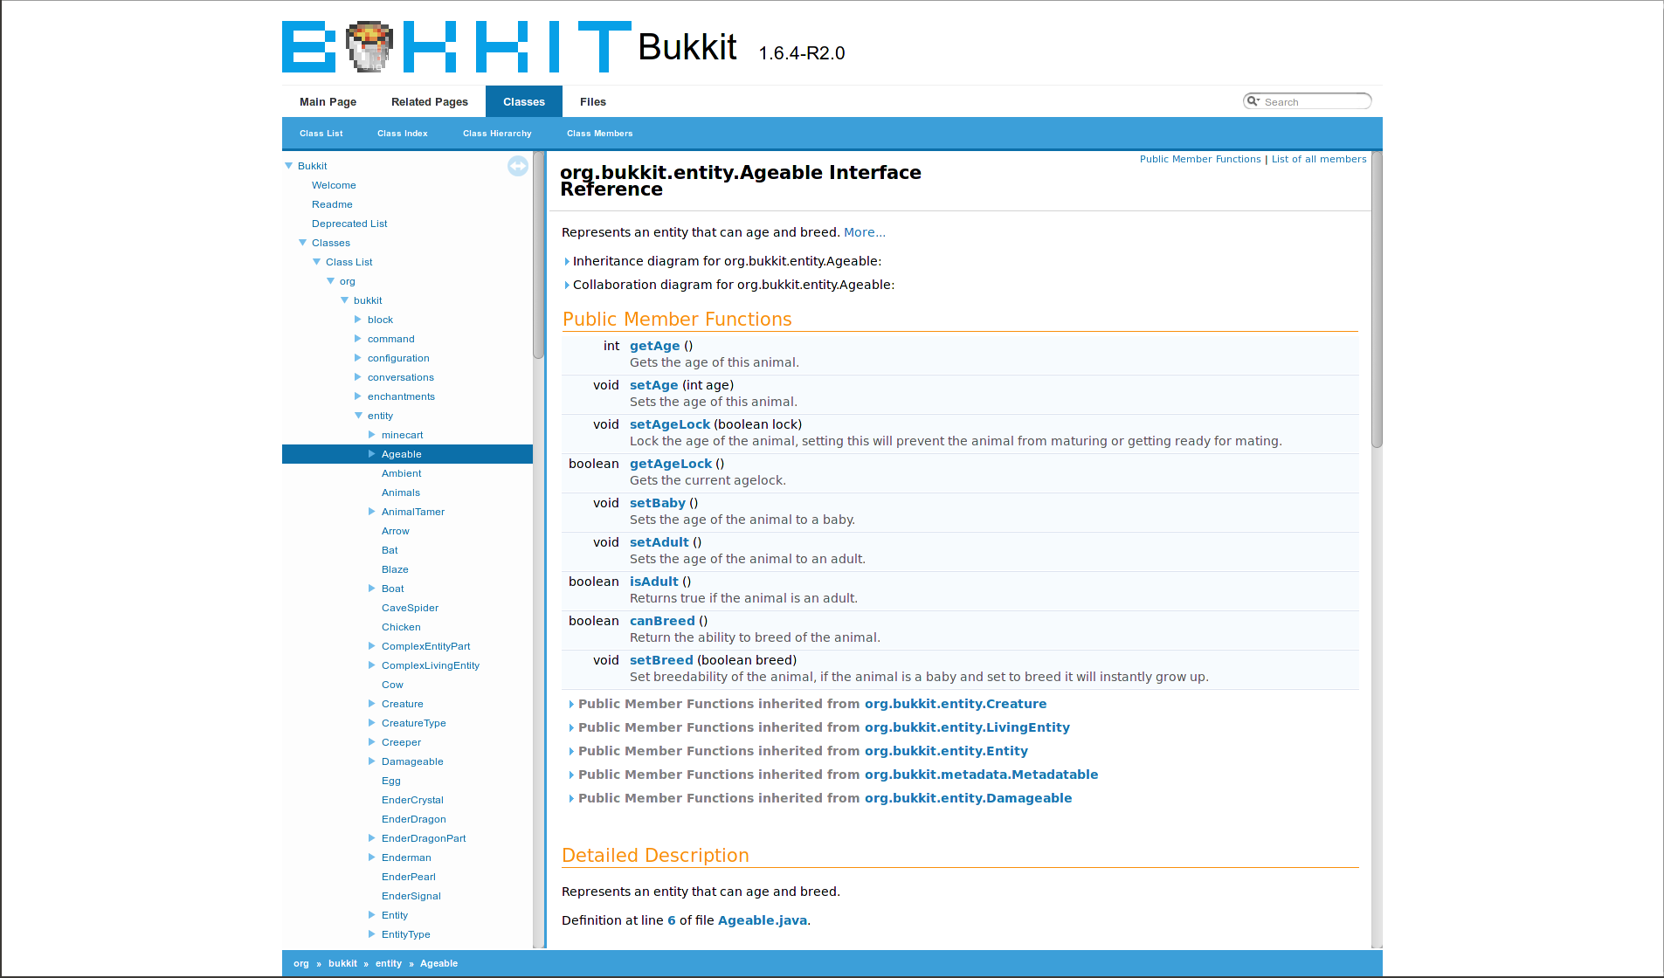Expand functions inherited from org.bukkit.entity.Creature

click(571, 704)
